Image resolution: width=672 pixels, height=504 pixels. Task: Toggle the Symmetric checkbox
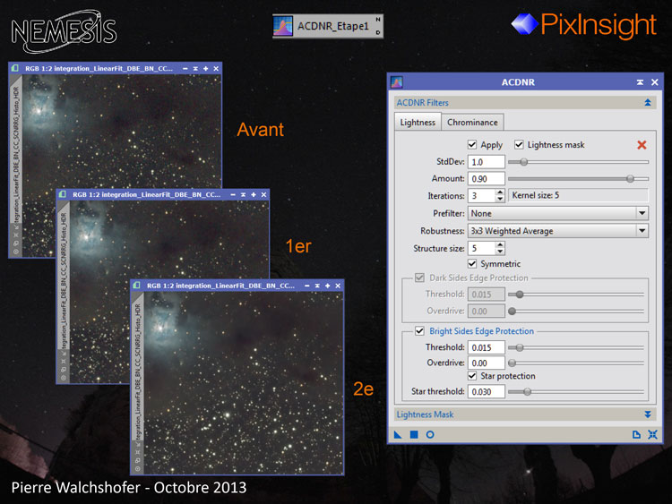(472, 263)
